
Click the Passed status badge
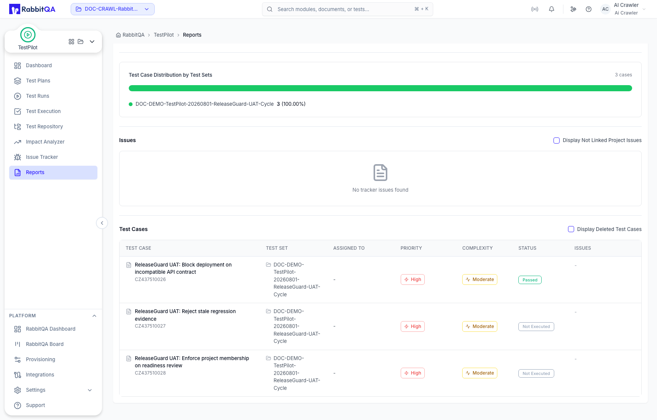(x=530, y=280)
